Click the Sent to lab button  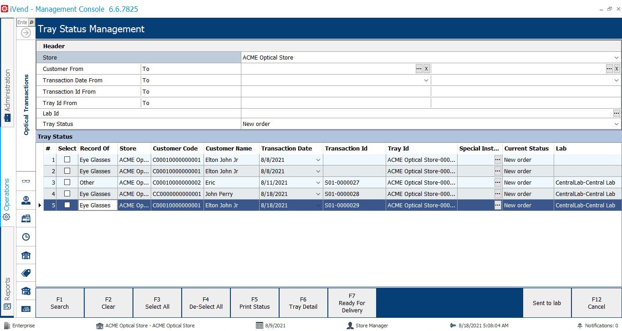pos(546,302)
